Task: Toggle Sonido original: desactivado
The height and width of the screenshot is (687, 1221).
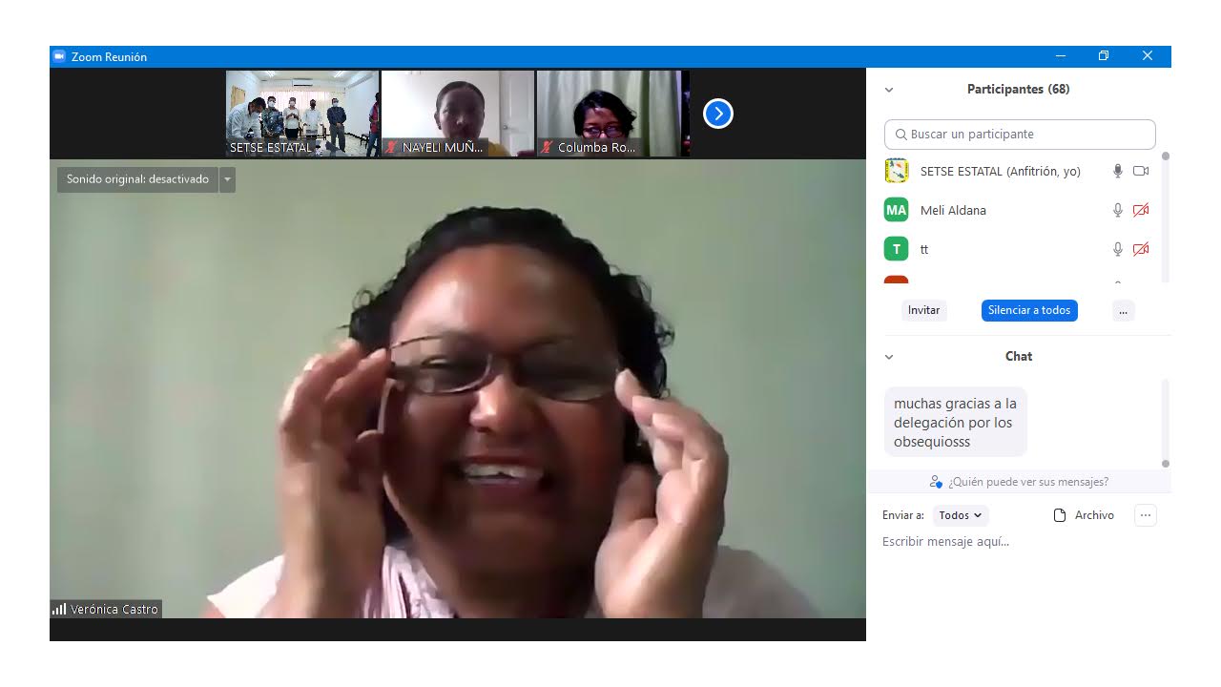Action: 137,179
